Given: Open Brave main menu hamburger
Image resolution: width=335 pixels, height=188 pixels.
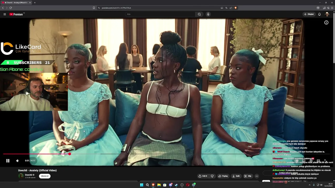Looking at the screenshot, I should (332, 8).
